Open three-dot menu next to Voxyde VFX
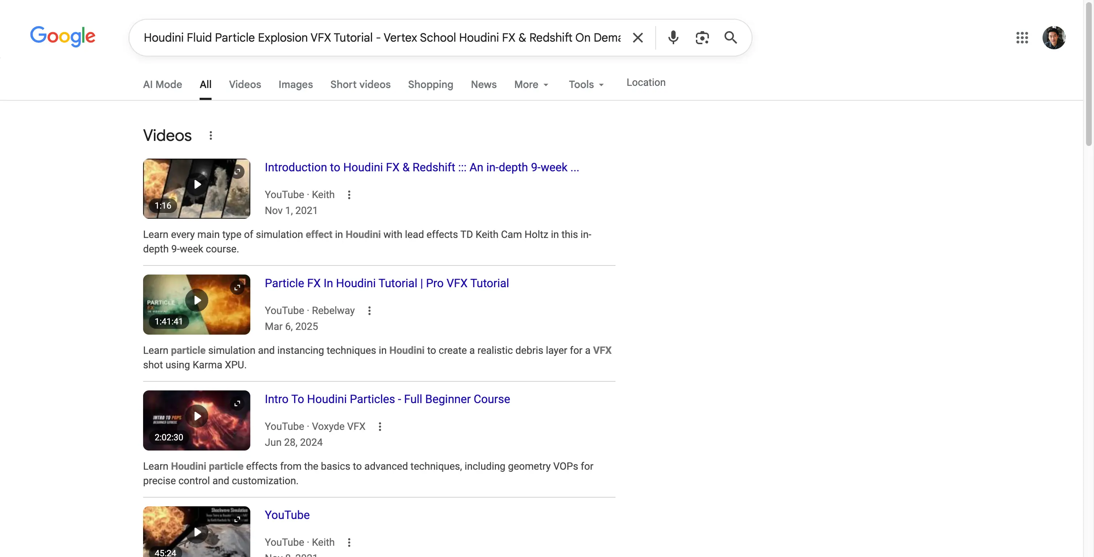This screenshot has height=557, width=1094. coord(380,427)
